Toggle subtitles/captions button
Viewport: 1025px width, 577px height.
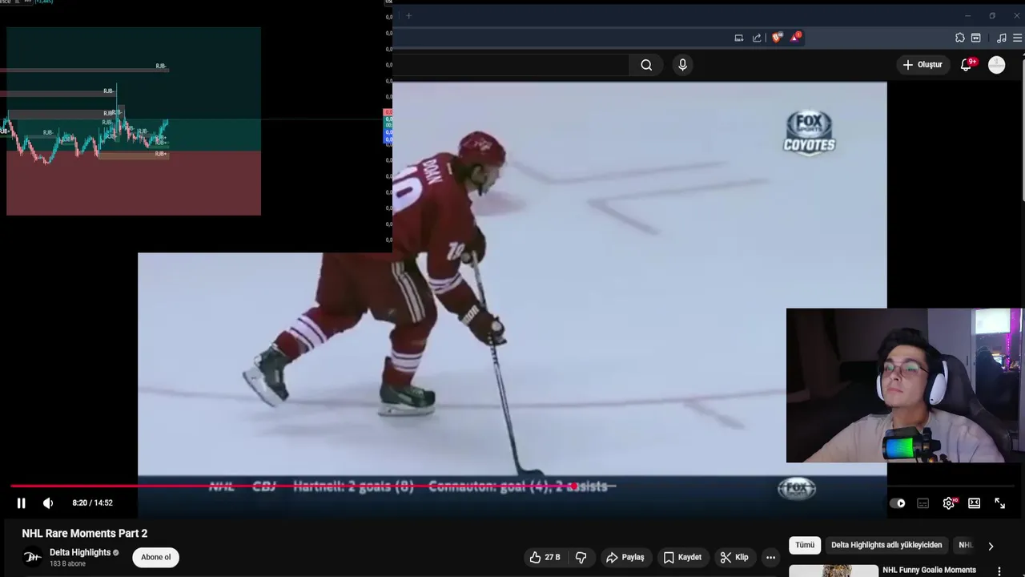pyautogui.click(x=923, y=503)
